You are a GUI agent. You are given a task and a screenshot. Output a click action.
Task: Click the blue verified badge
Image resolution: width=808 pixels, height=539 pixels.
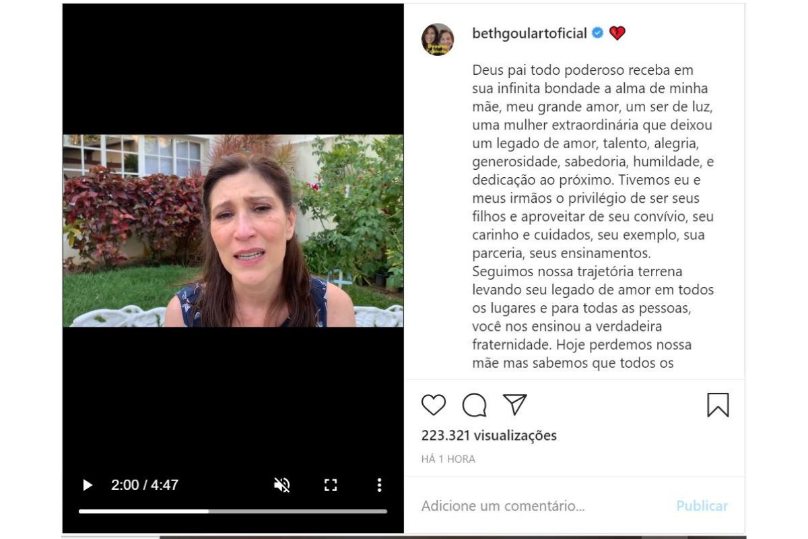(597, 33)
